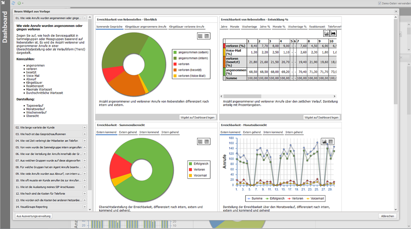Click the orange verloren (besetzt) legend swatch
This screenshot has width=411, height=229.
point(175,70)
